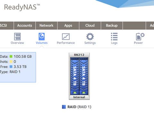Click the RAID (RAID 1) legend text
The width and height of the screenshot is (154, 119).
pos(79,107)
